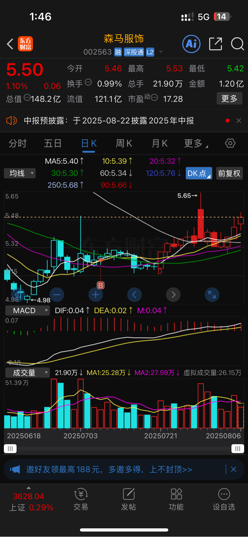This screenshot has width=248, height=537.
Task: Move chart left with arrow icon
Action: pos(134,294)
